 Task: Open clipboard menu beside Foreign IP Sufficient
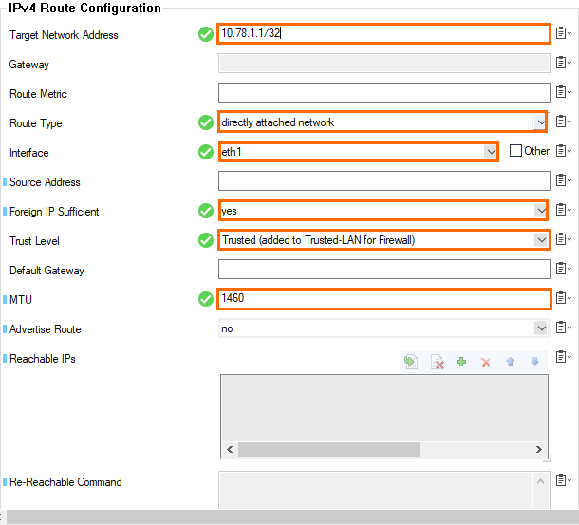(x=563, y=210)
